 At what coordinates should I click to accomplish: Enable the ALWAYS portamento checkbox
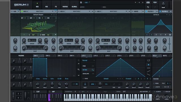pos(154,92)
